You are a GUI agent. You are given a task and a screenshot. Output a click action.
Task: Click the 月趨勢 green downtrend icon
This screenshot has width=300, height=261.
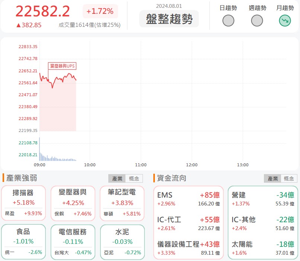click(x=285, y=21)
